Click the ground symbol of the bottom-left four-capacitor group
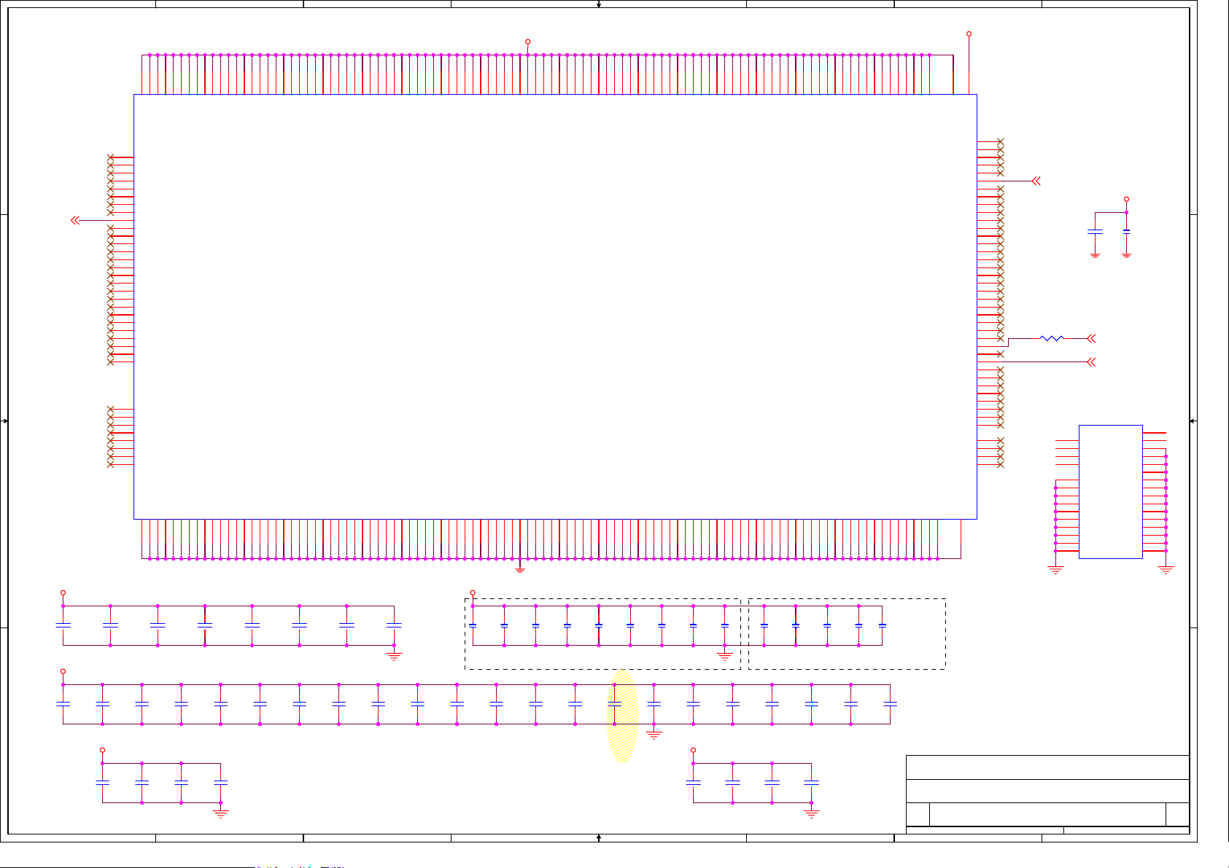The height and width of the screenshot is (868, 1229). (x=220, y=813)
